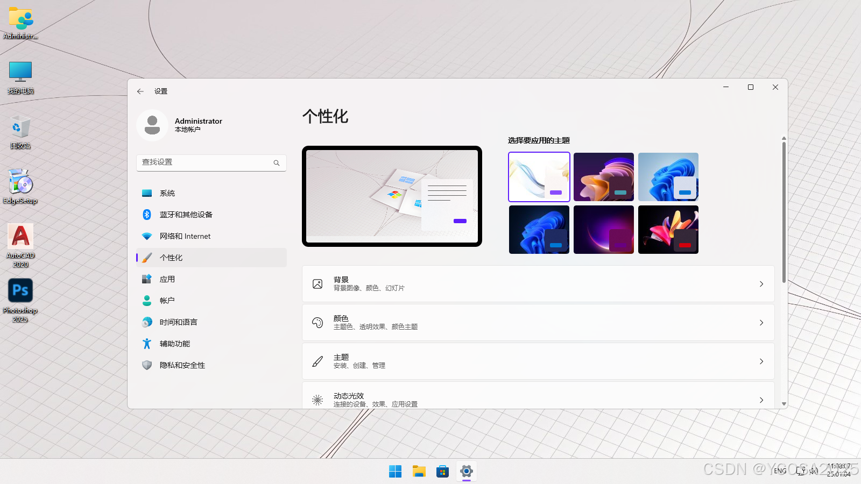Click the desktop theme preview image
The height and width of the screenshot is (484, 861).
(x=392, y=196)
